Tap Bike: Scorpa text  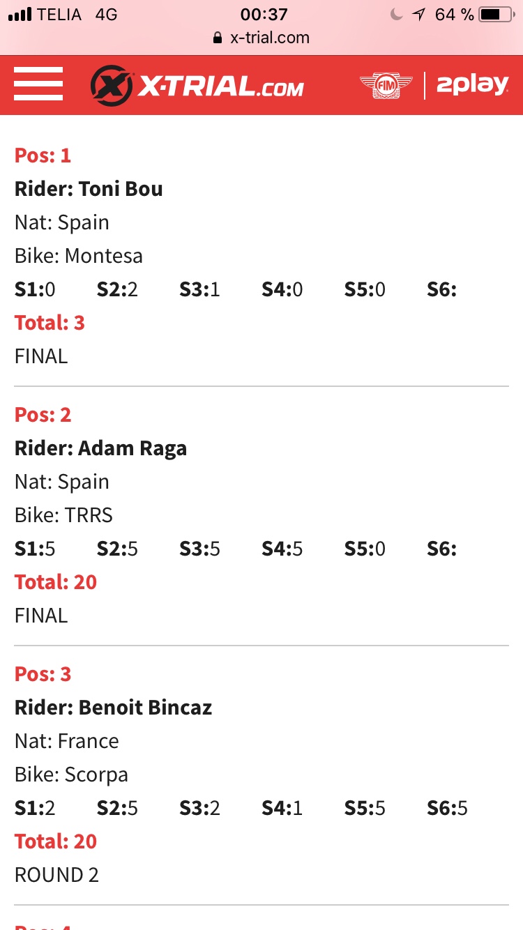(x=71, y=775)
